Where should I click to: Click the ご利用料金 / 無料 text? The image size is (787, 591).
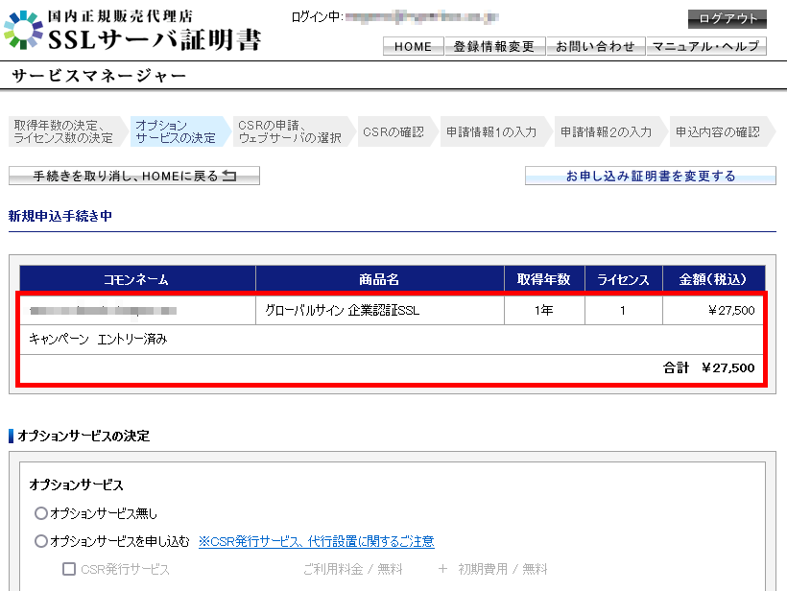tap(353, 569)
